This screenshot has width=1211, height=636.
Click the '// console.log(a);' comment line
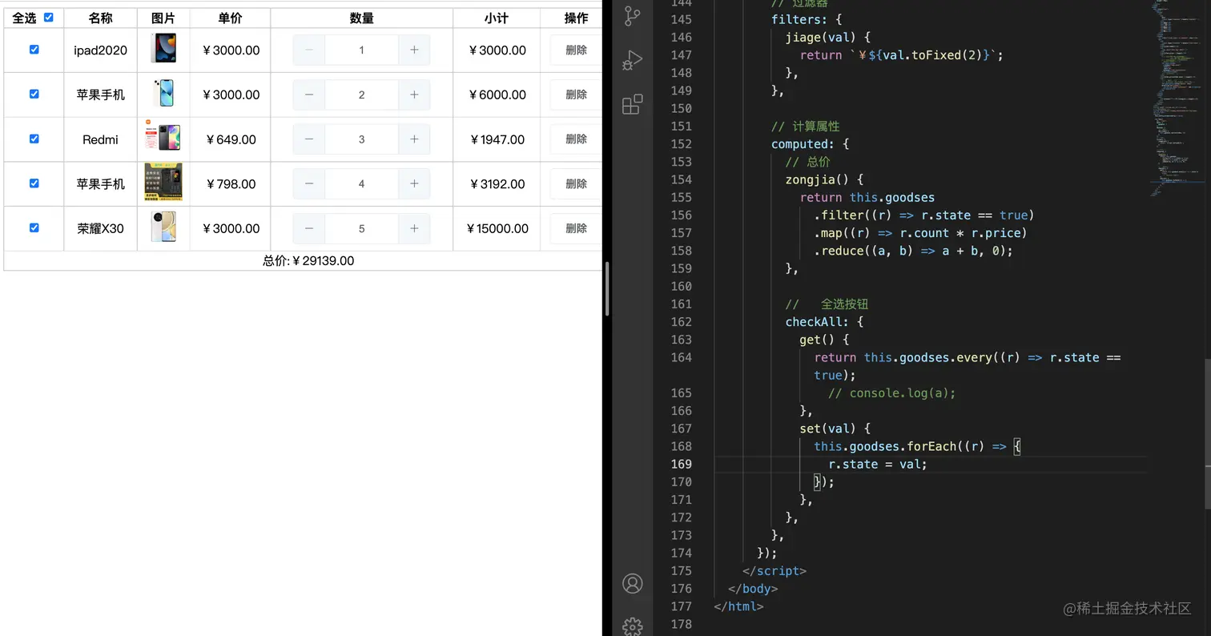[891, 392]
